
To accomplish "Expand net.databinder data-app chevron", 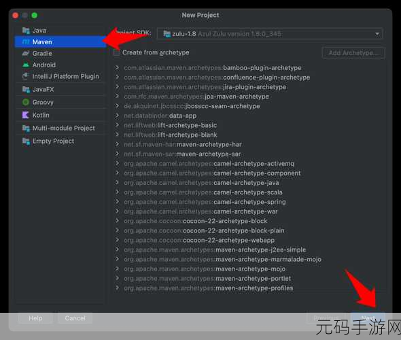I will click(x=117, y=116).
